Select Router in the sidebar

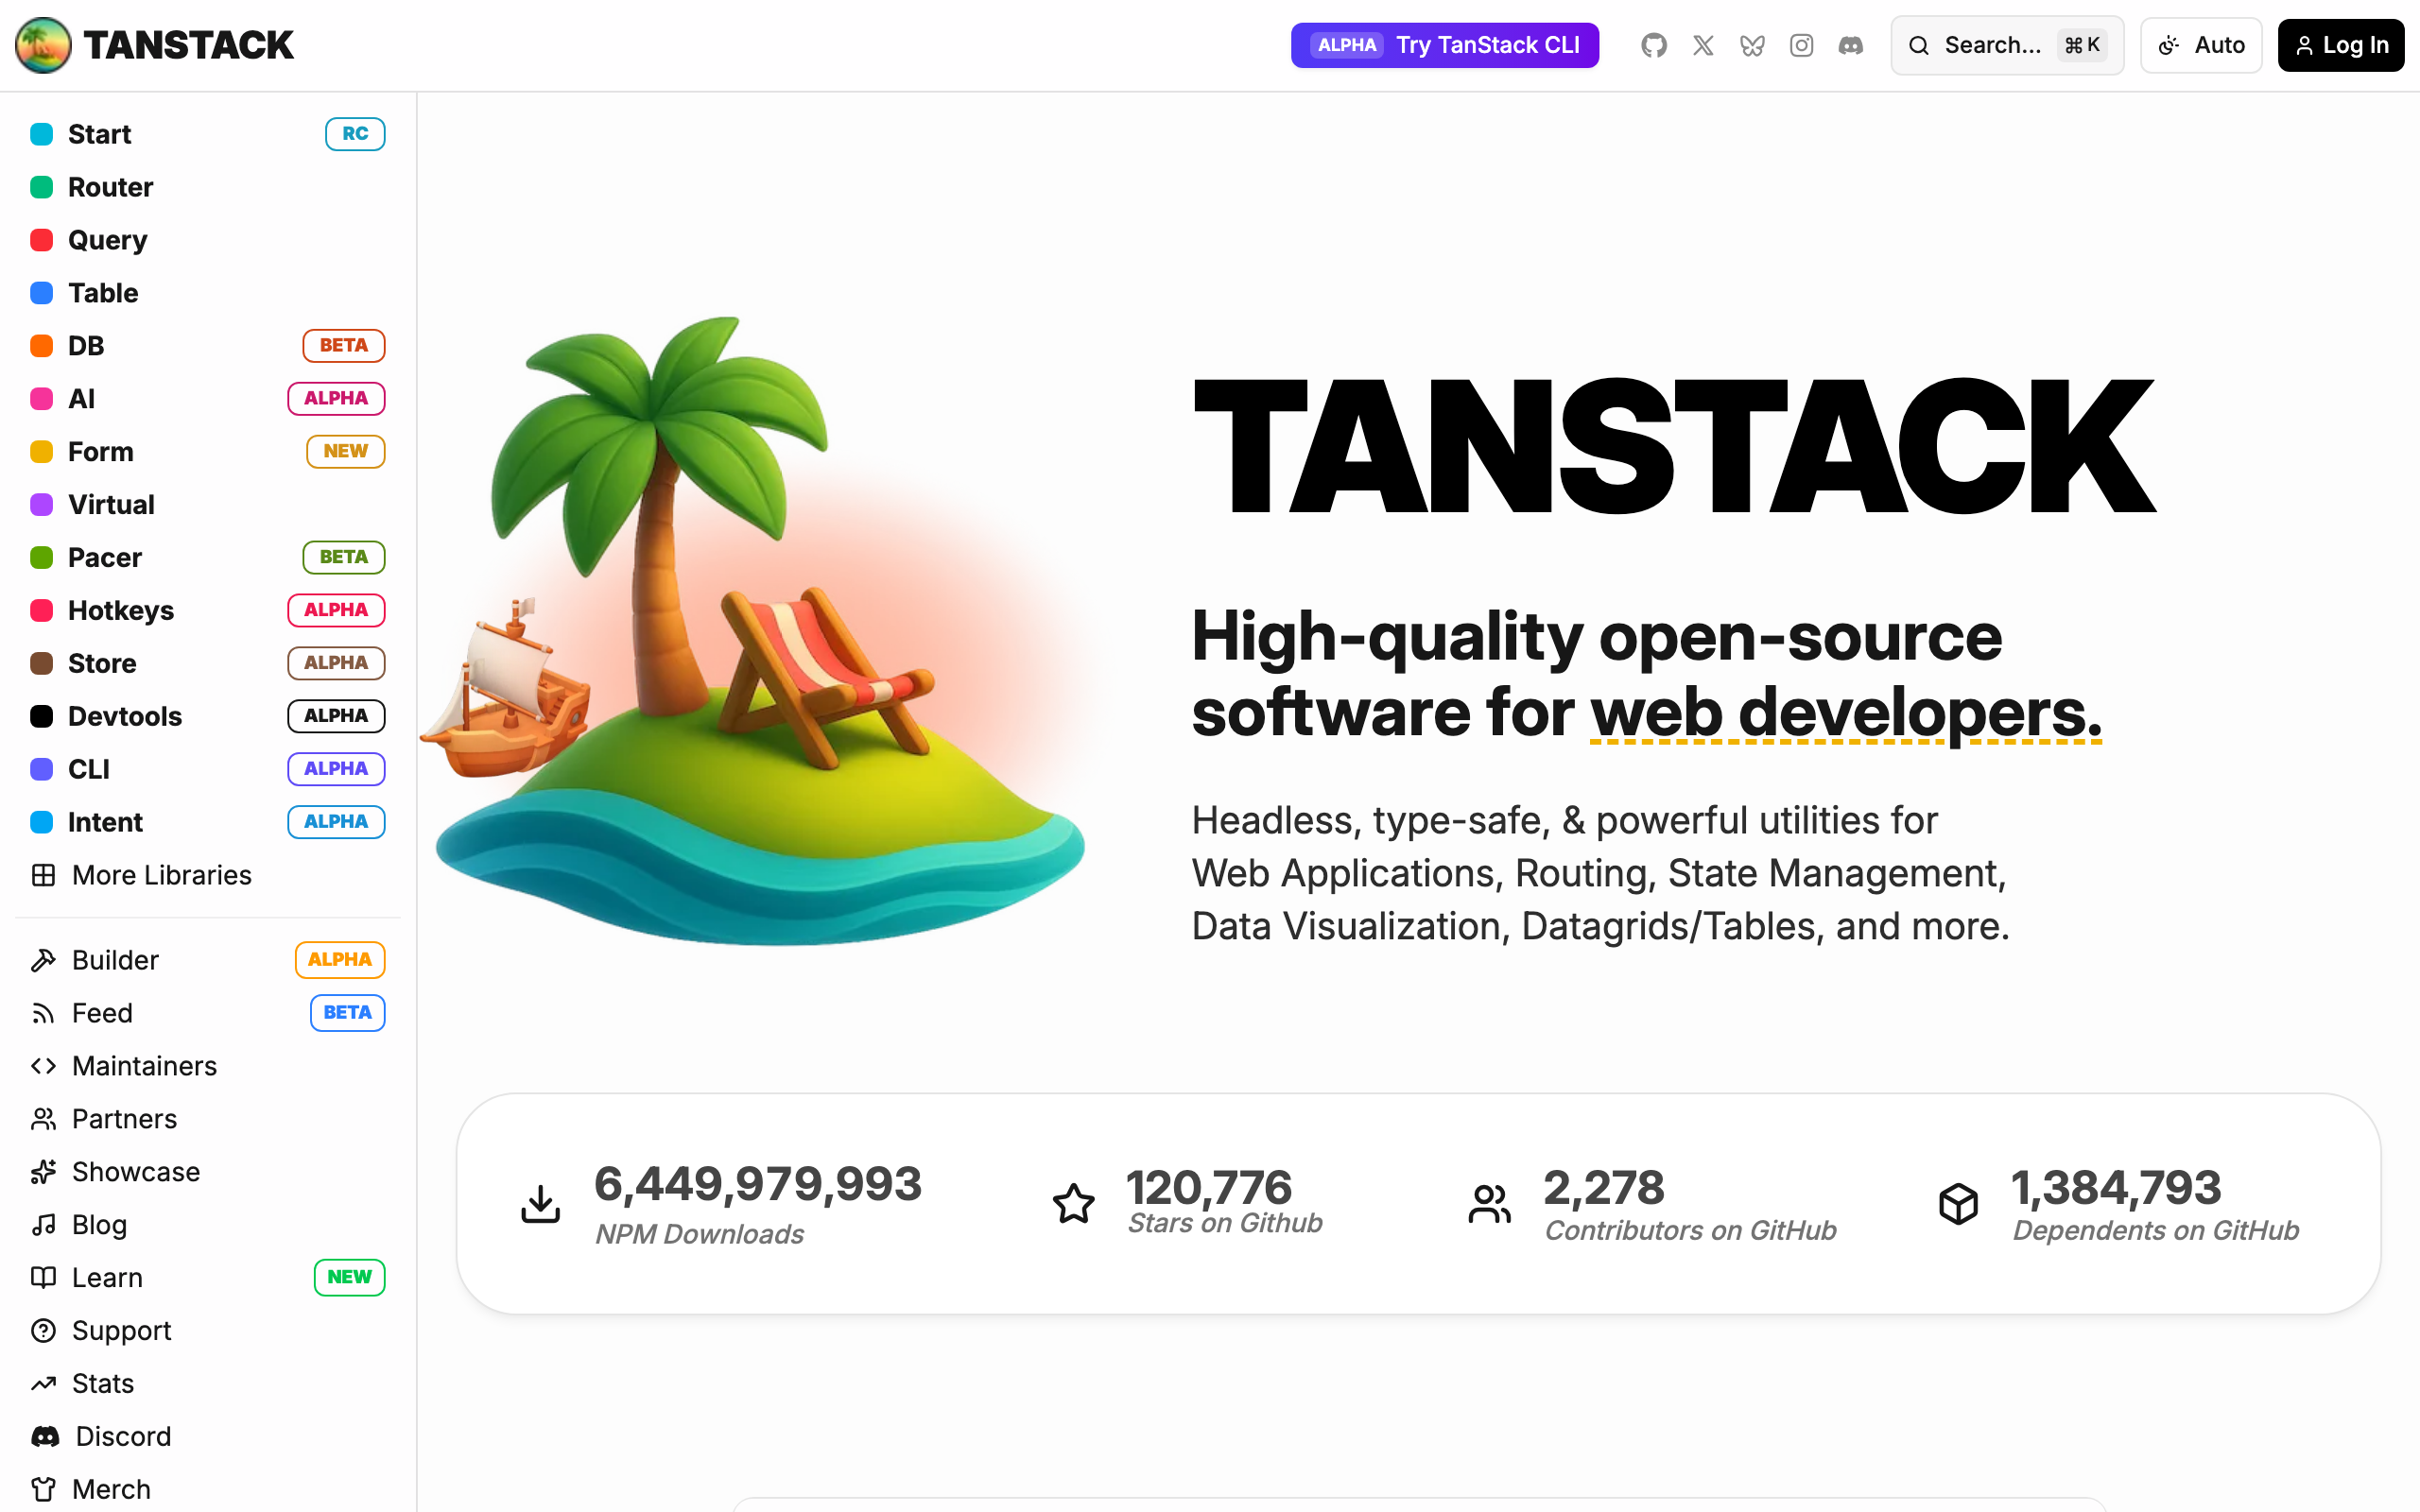coord(110,187)
